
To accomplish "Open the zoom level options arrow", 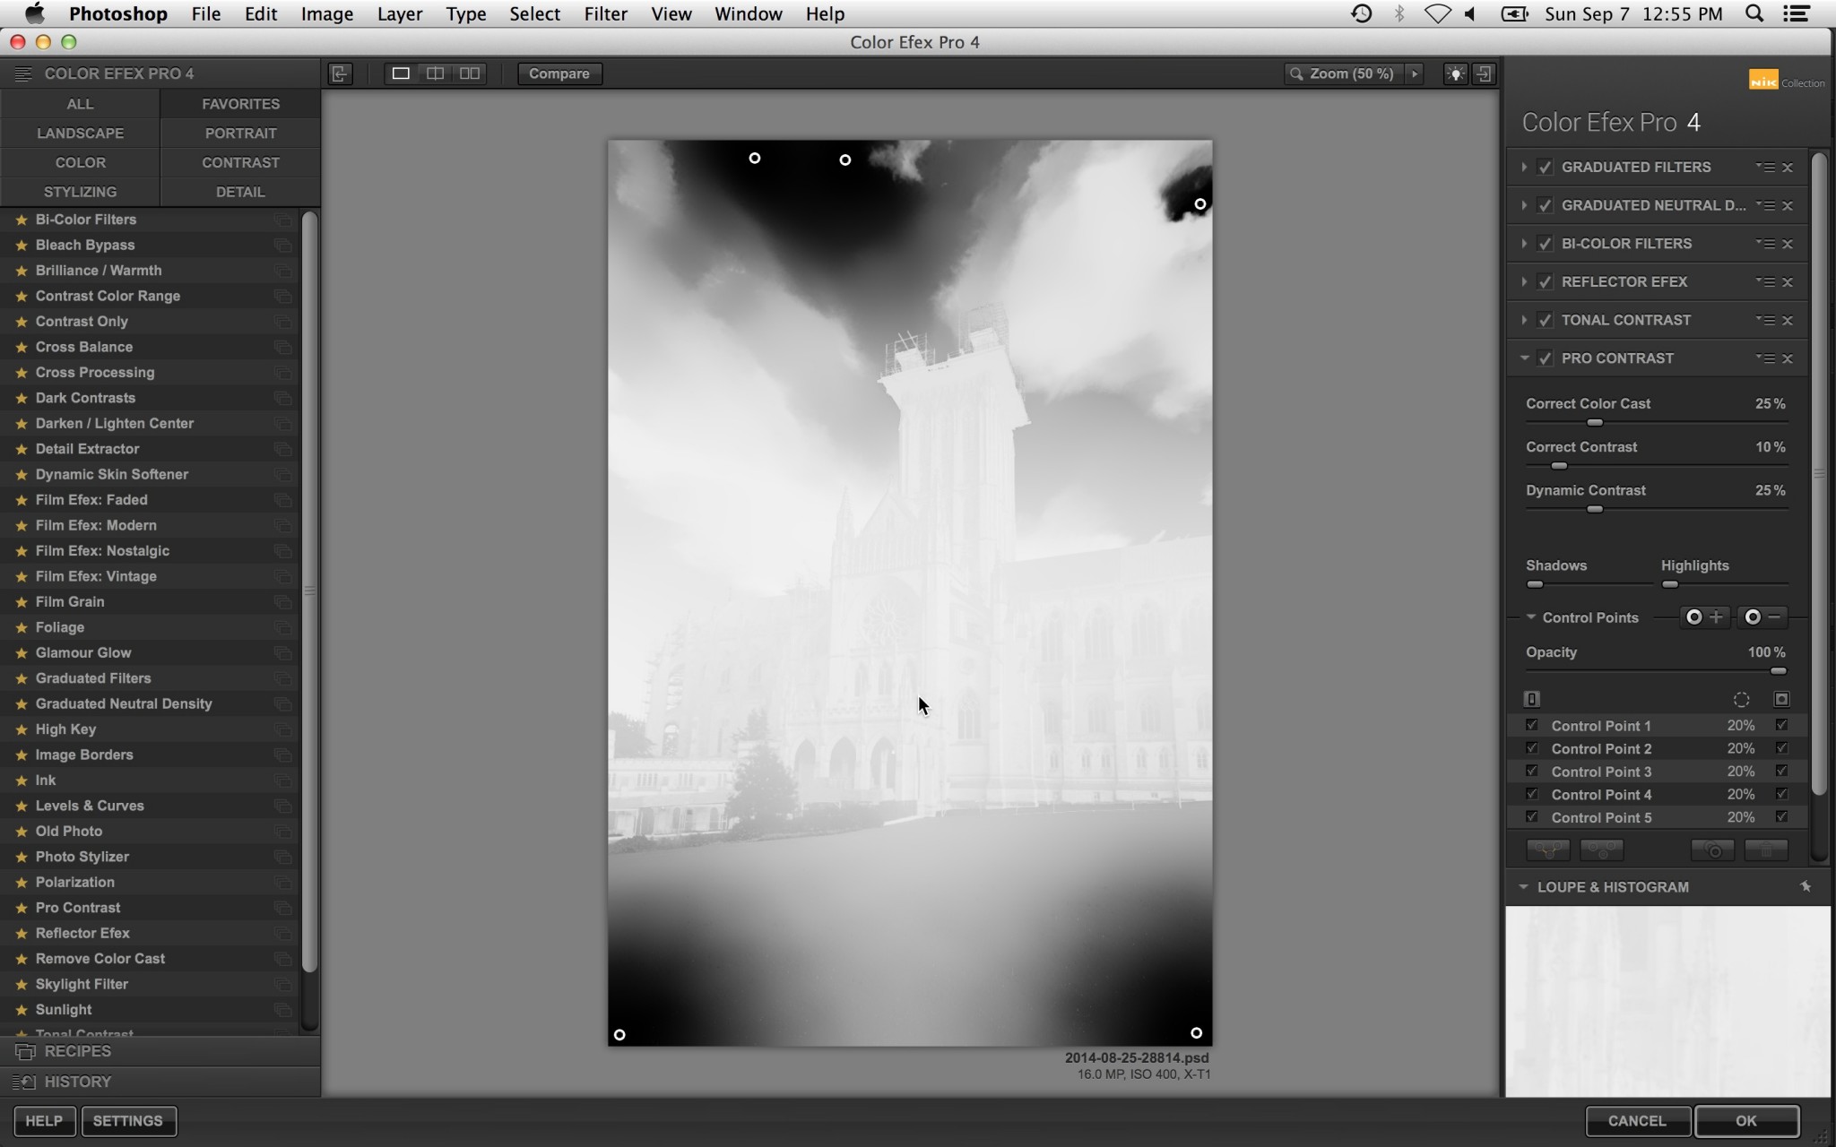I will (1415, 73).
